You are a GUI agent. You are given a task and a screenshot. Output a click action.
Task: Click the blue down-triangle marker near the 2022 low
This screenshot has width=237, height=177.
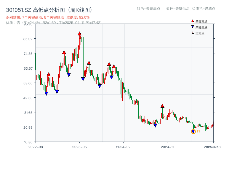click(46, 94)
